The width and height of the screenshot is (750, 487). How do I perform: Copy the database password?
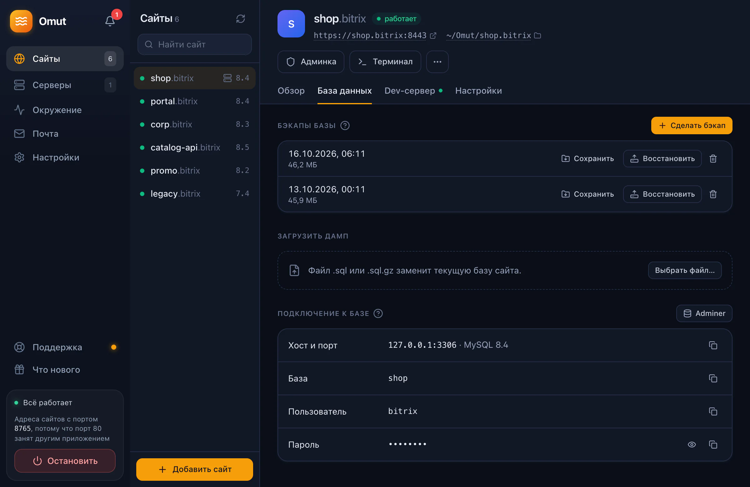(x=713, y=444)
